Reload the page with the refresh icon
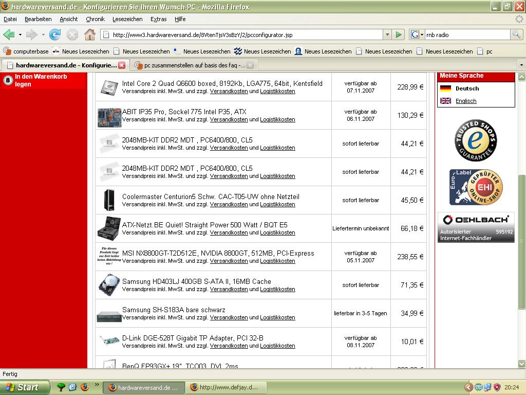Viewport: 526px width, 395px height. pyautogui.click(x=54, y=34)
